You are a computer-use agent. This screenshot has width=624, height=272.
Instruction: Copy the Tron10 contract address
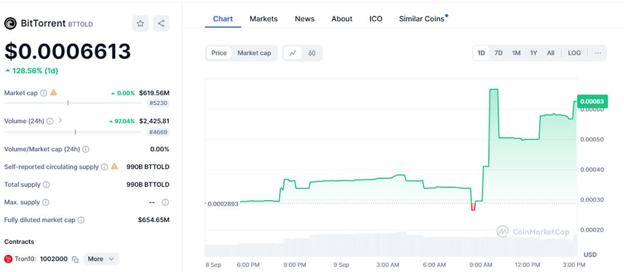coord(75,259)
